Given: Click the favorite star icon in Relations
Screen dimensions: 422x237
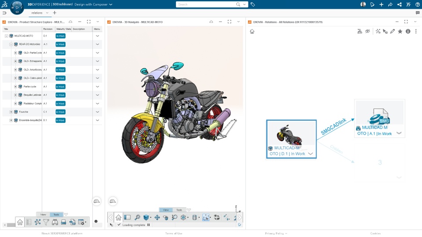Looking at the screenshot, I should point(400,32).
